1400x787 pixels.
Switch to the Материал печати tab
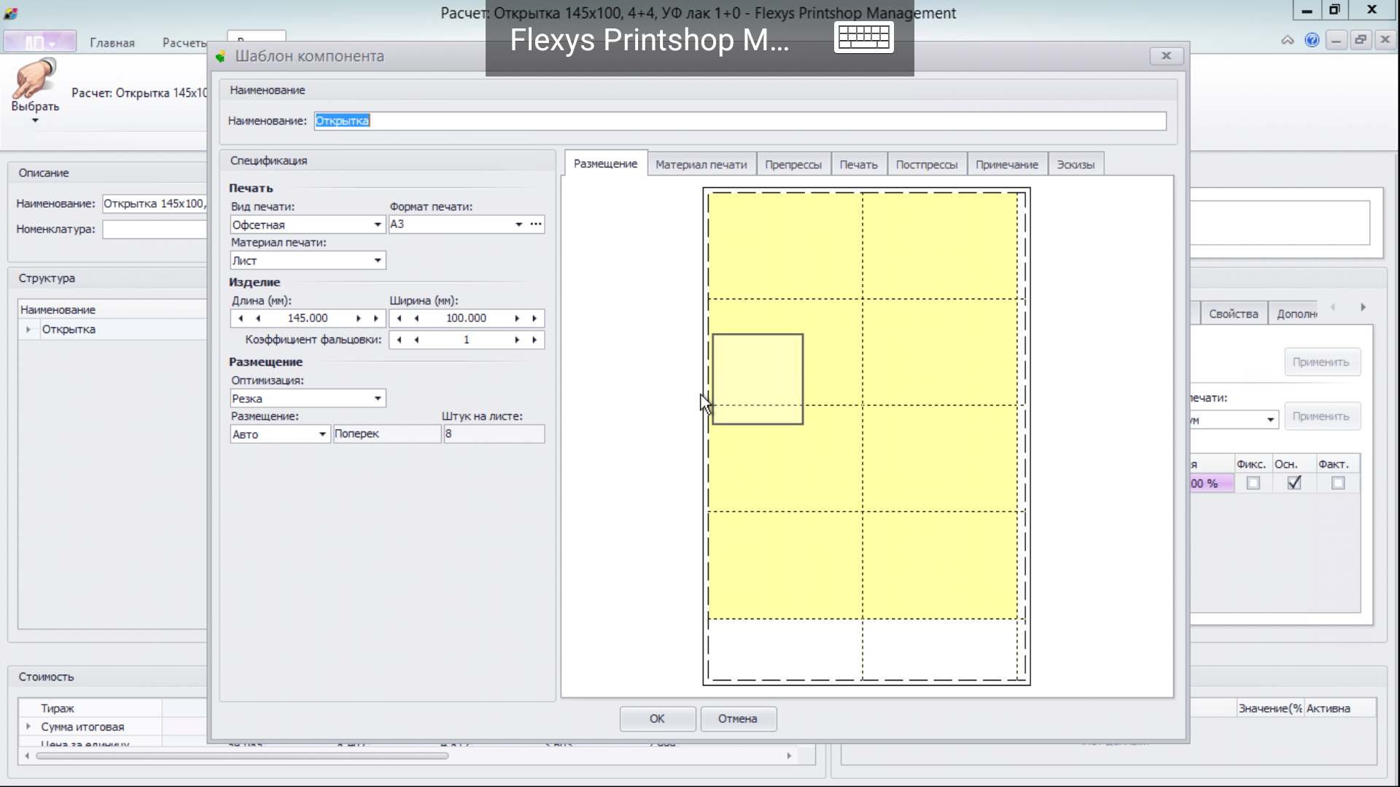[x=701, y=165]
